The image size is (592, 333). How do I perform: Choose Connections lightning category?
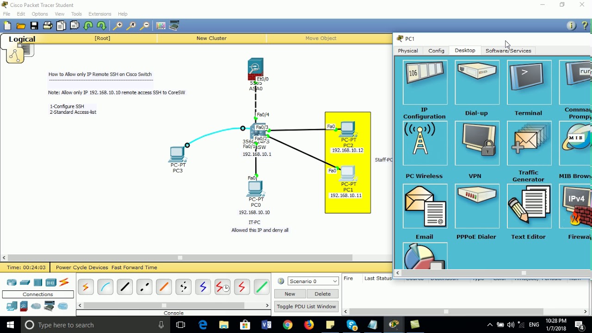point(64,282)
